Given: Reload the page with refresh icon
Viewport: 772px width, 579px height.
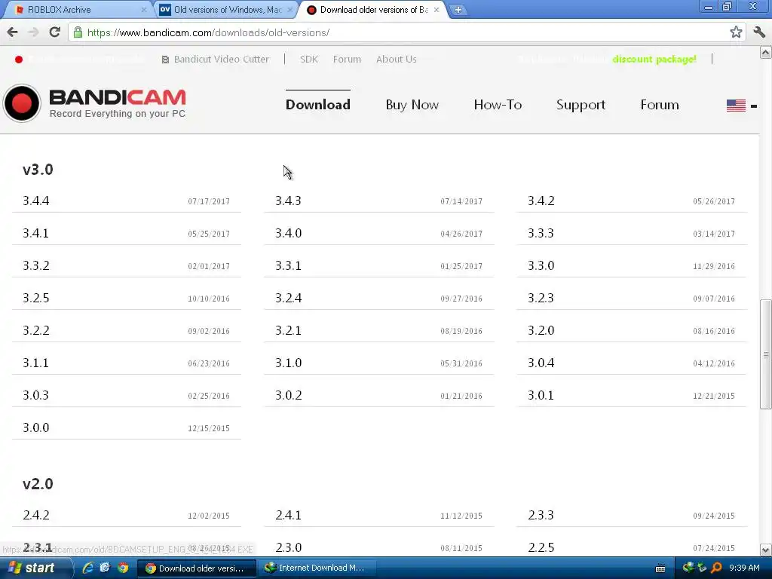Looking at the screenshot, I should pyautogui.click(x=54, y=32).
